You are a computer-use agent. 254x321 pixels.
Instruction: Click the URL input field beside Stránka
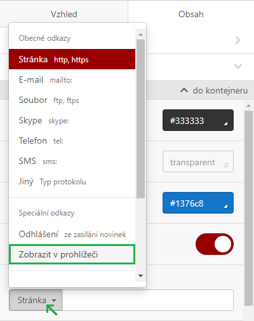[x=148, y=300]
